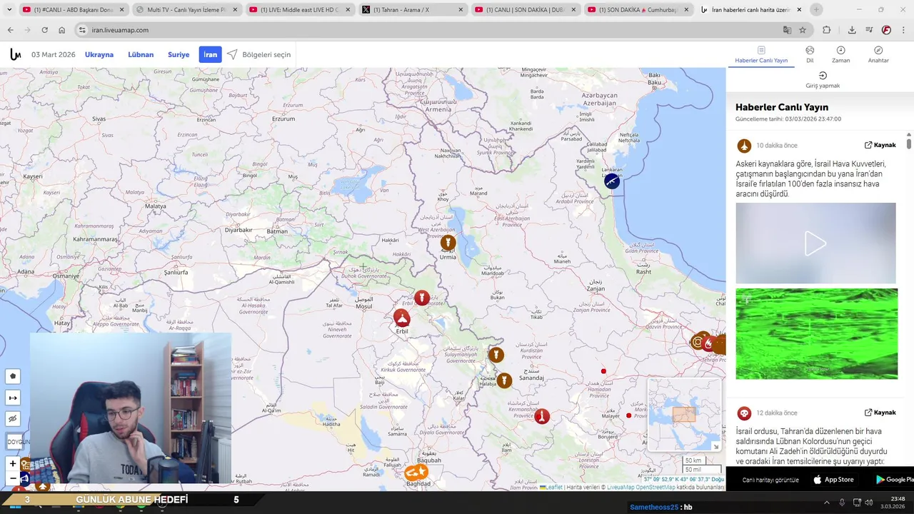Viewport: 914px width, 514px height.
Task: Click the overview minimap
Action: point(684,414)
